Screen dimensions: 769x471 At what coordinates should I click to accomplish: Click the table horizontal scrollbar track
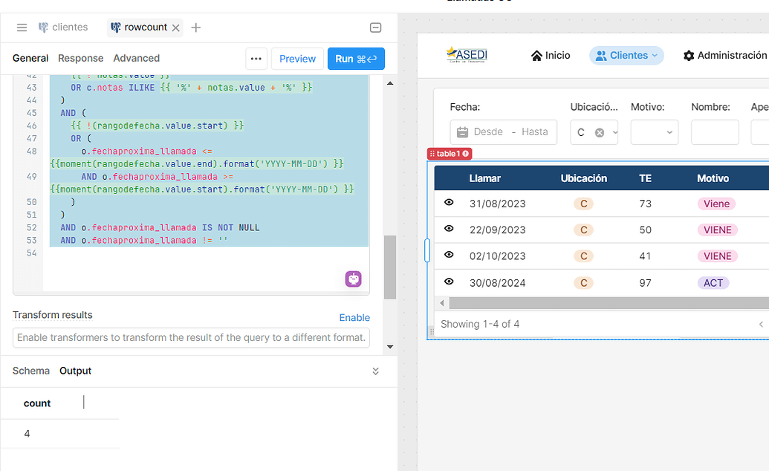pos(609,303)
